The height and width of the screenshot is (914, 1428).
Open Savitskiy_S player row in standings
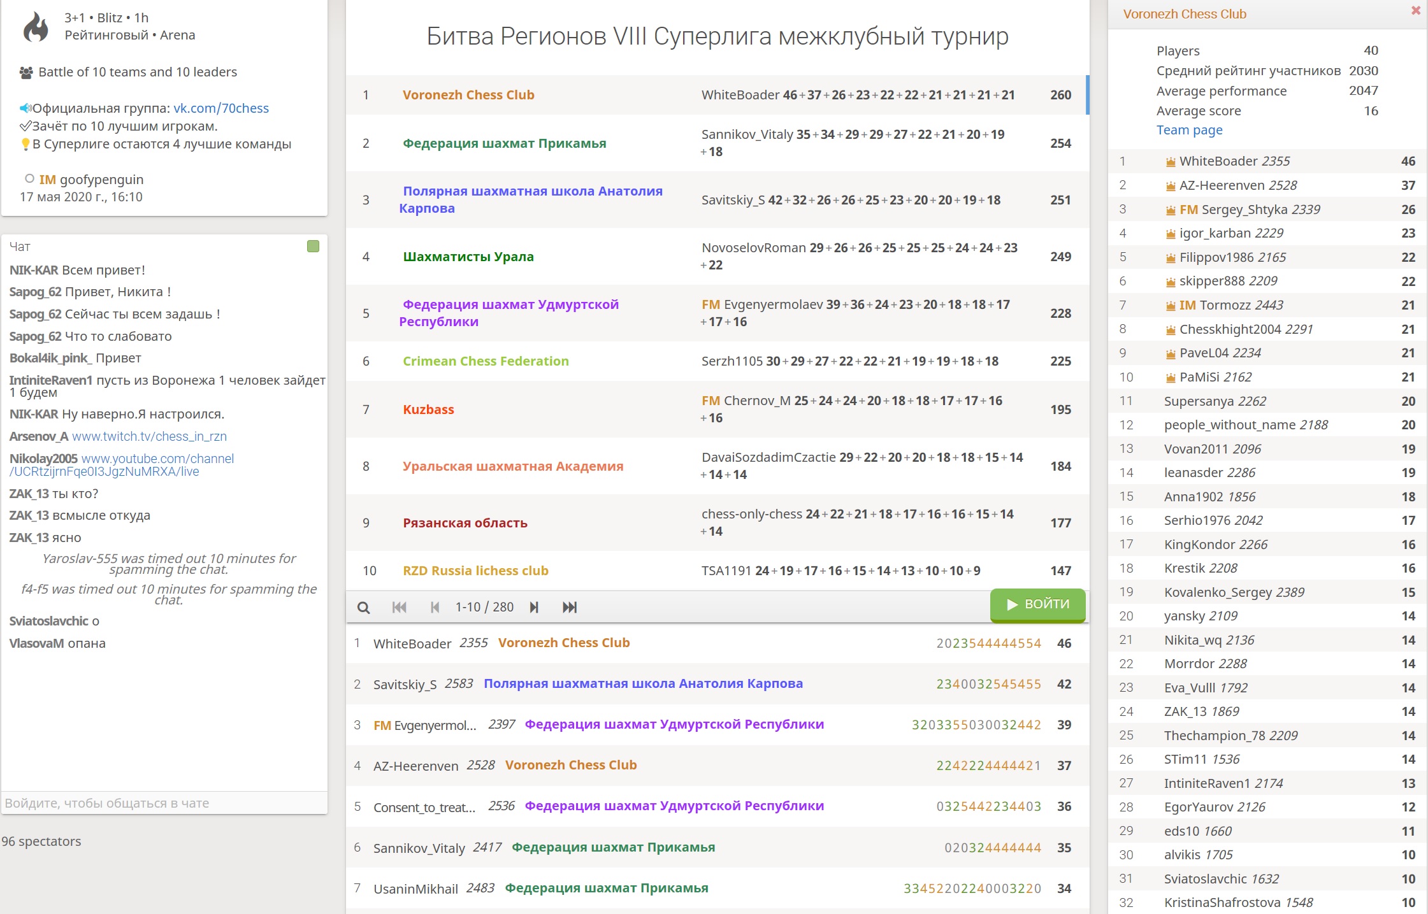717,684
